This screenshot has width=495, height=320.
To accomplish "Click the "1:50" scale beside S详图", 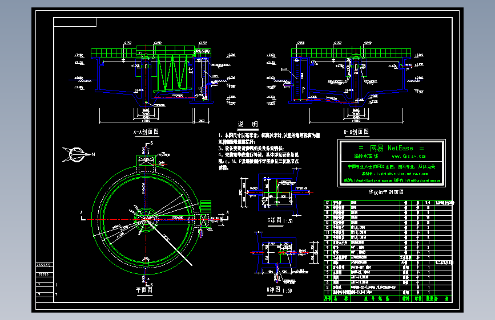I will click(x=288, y=221).
